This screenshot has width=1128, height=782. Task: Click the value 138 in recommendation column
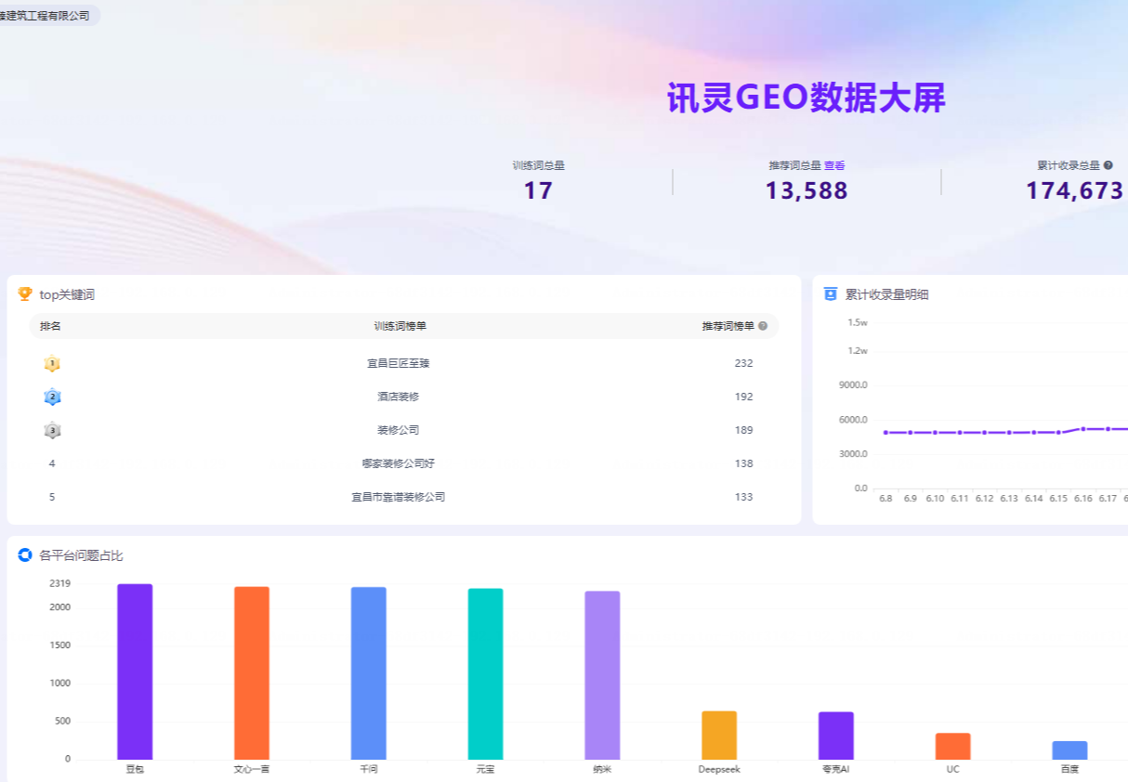(743, 463)
